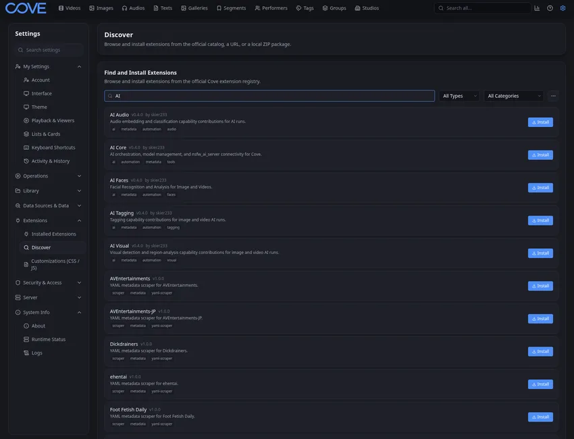Click the Cove logo
This screenshot has height=439, width=574.
(26, 8)
